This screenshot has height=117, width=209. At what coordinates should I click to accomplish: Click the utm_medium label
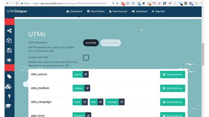click(x=40, y=88)
